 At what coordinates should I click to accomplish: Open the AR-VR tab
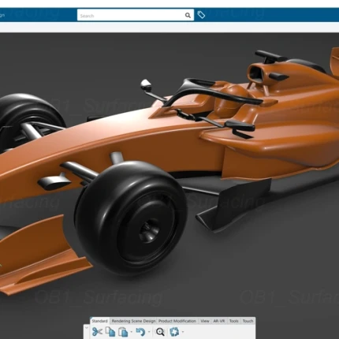point(219,321)
